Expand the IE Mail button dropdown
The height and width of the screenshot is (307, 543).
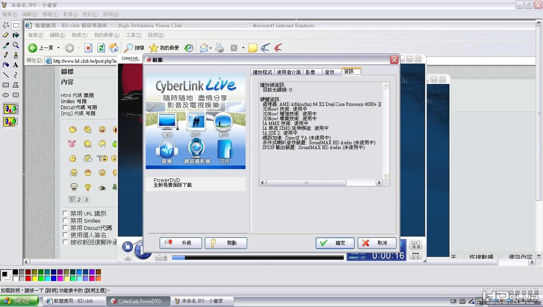(x=210, y=48)
